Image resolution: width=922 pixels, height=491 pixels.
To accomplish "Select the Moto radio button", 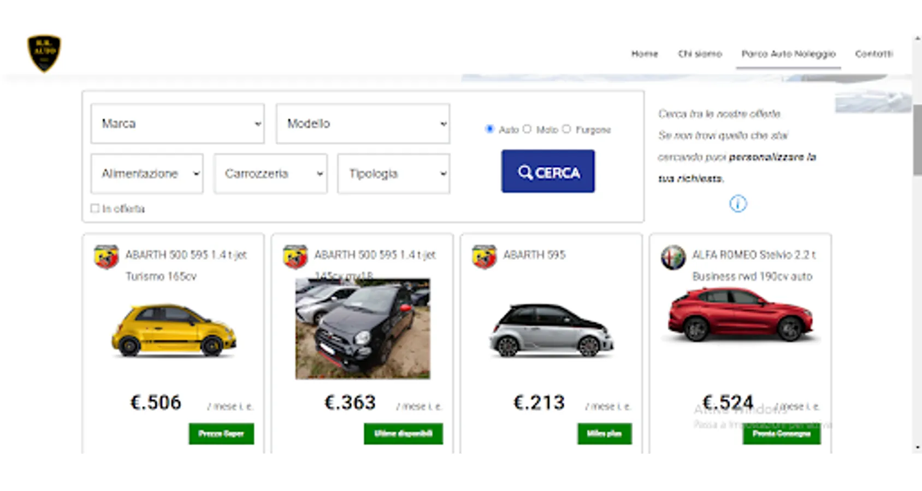I will pos(527,129).
